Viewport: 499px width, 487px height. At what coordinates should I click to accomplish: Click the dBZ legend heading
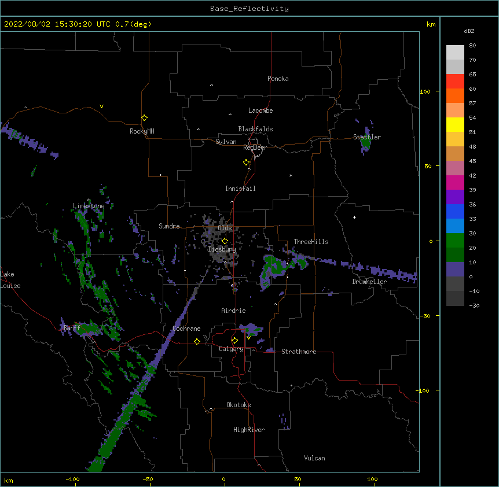[x=469, y=31]
